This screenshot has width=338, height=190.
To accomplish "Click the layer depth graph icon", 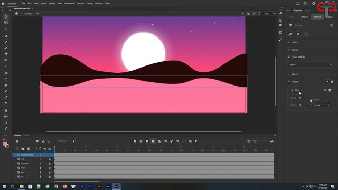I will point(49,141).
